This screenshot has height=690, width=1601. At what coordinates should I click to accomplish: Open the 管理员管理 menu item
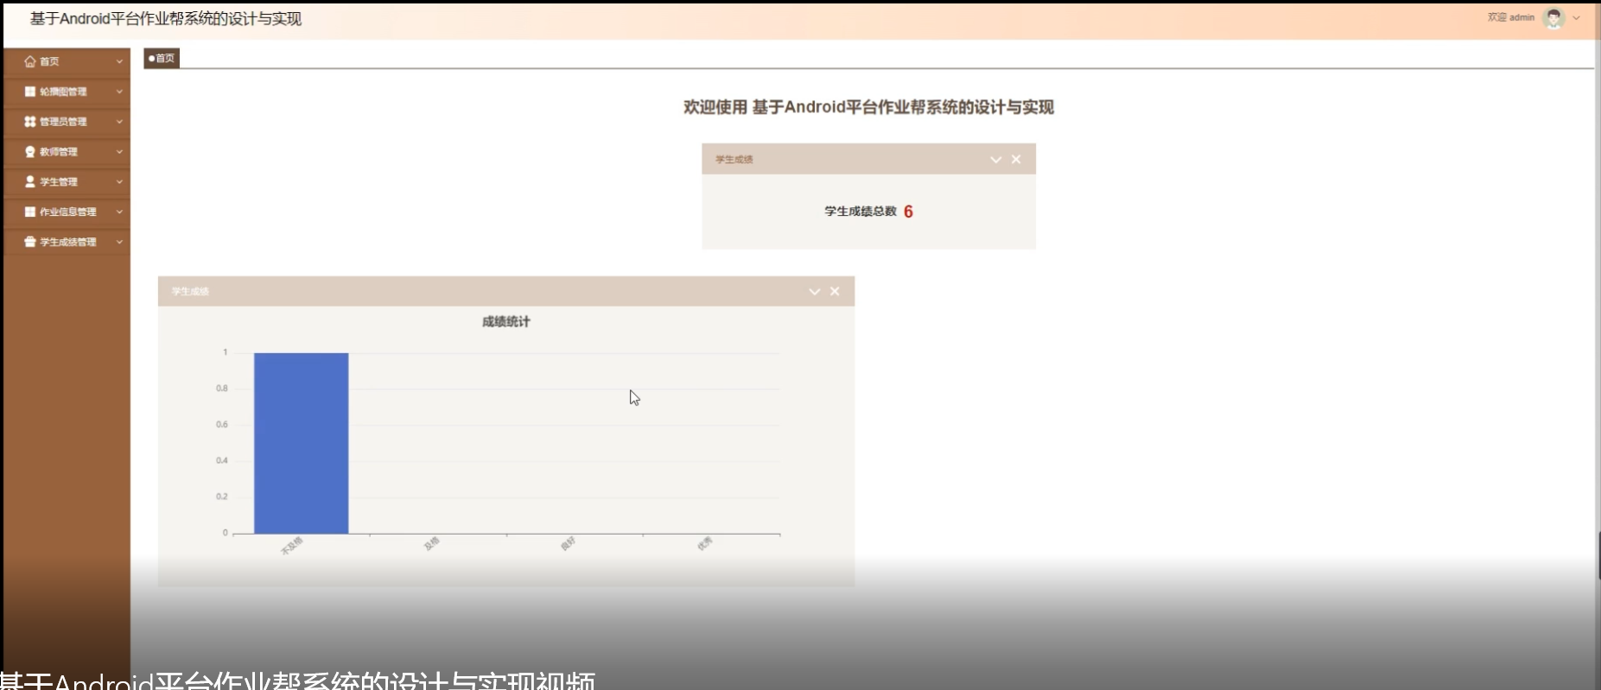coord(67,122)
